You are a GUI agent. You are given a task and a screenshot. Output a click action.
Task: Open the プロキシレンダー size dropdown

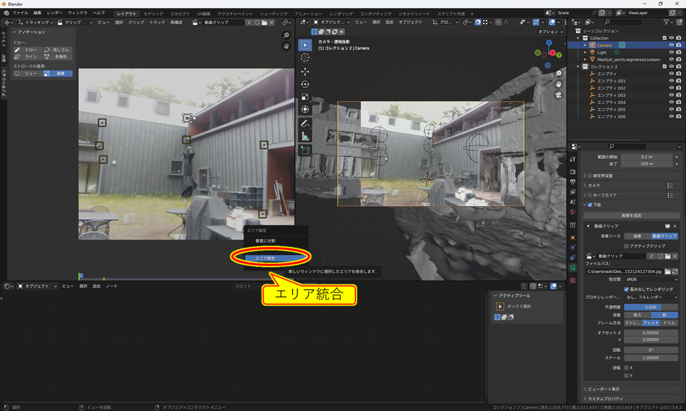pyautogui.click(x=651, y=297)
